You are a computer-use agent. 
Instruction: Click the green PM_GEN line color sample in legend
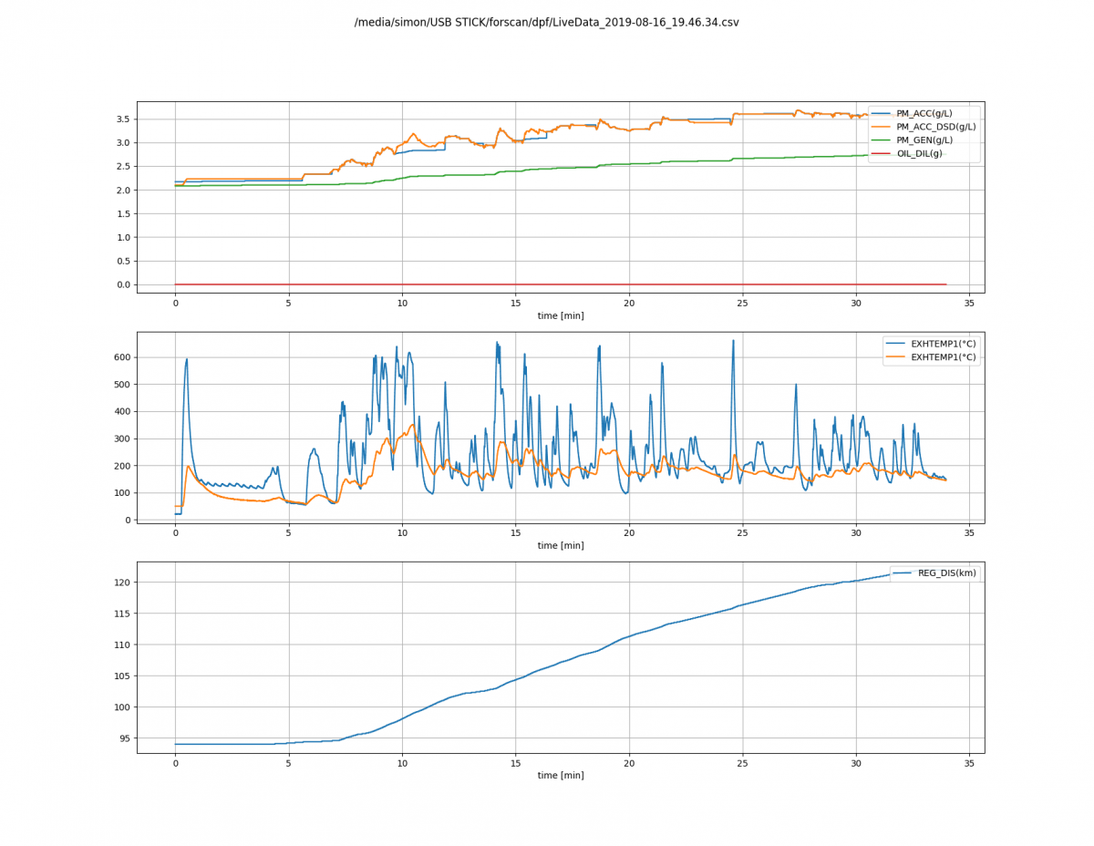coord(882,139)
